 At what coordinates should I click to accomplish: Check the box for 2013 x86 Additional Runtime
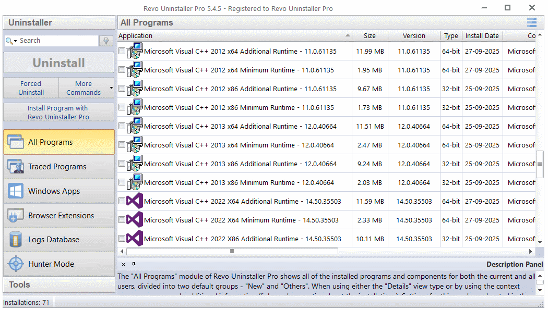coord(122,164)
